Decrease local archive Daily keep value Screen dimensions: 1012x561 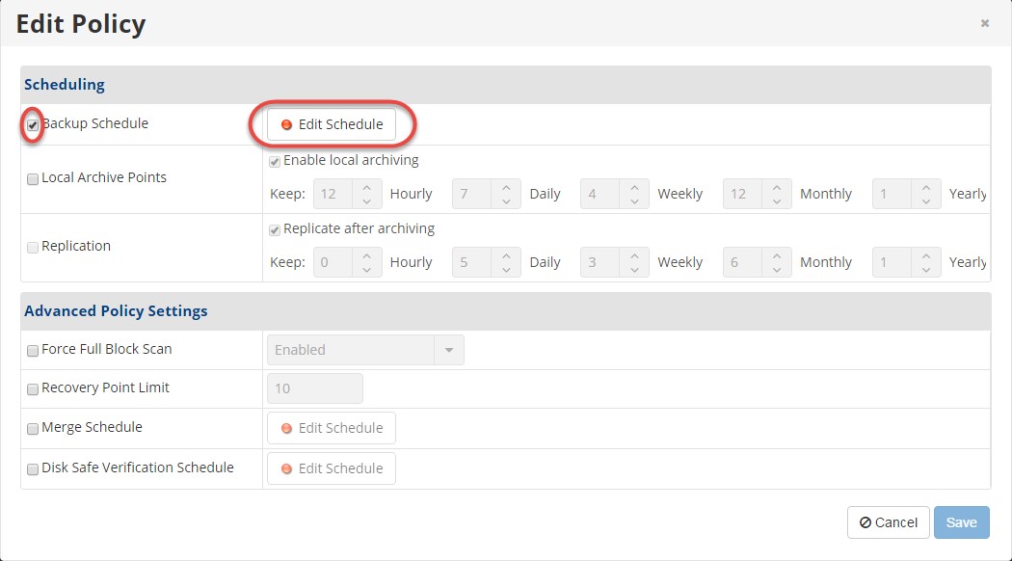[x=506, y=201]
